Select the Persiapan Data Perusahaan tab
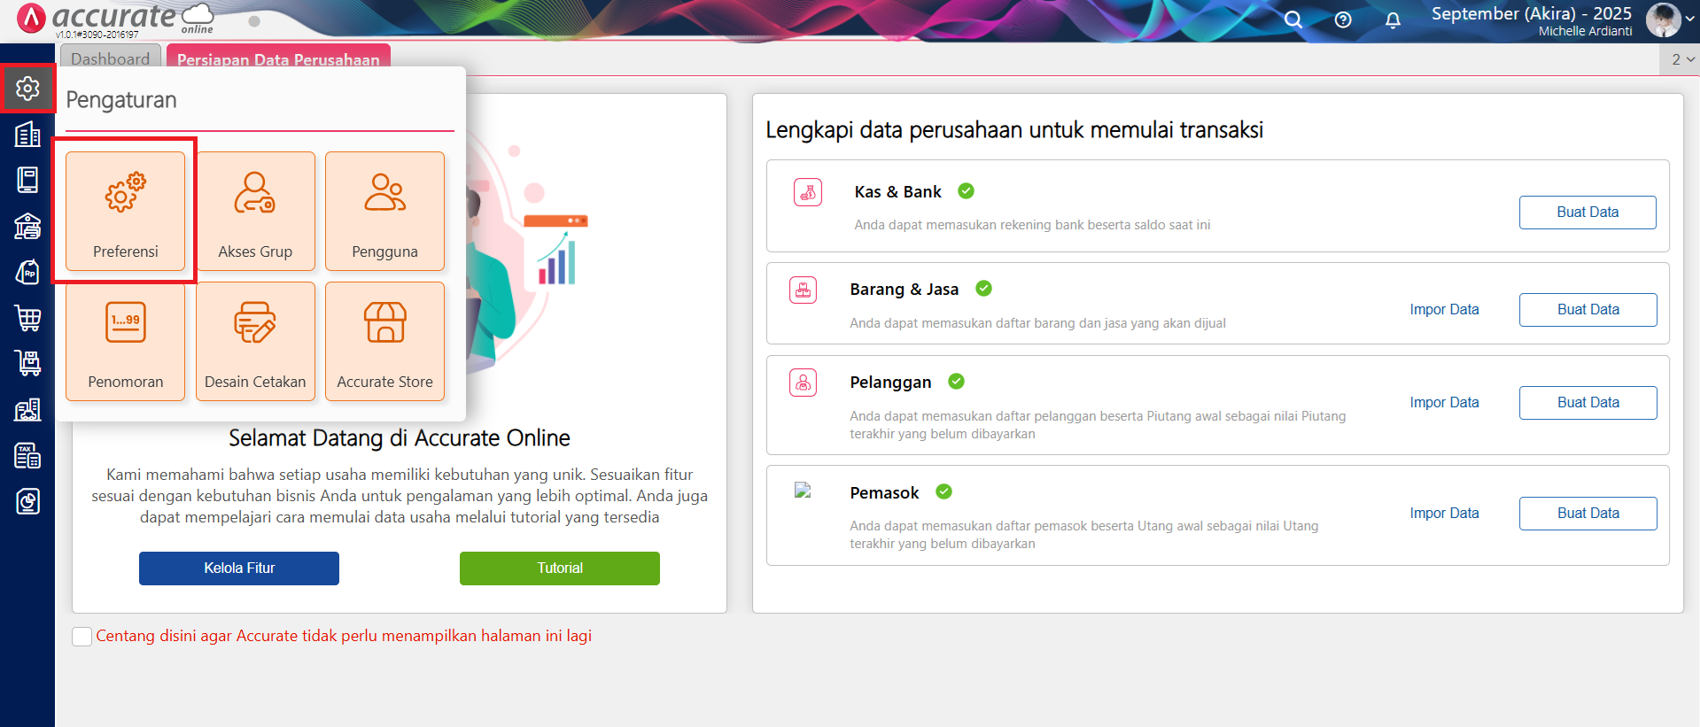 point(278,59)
